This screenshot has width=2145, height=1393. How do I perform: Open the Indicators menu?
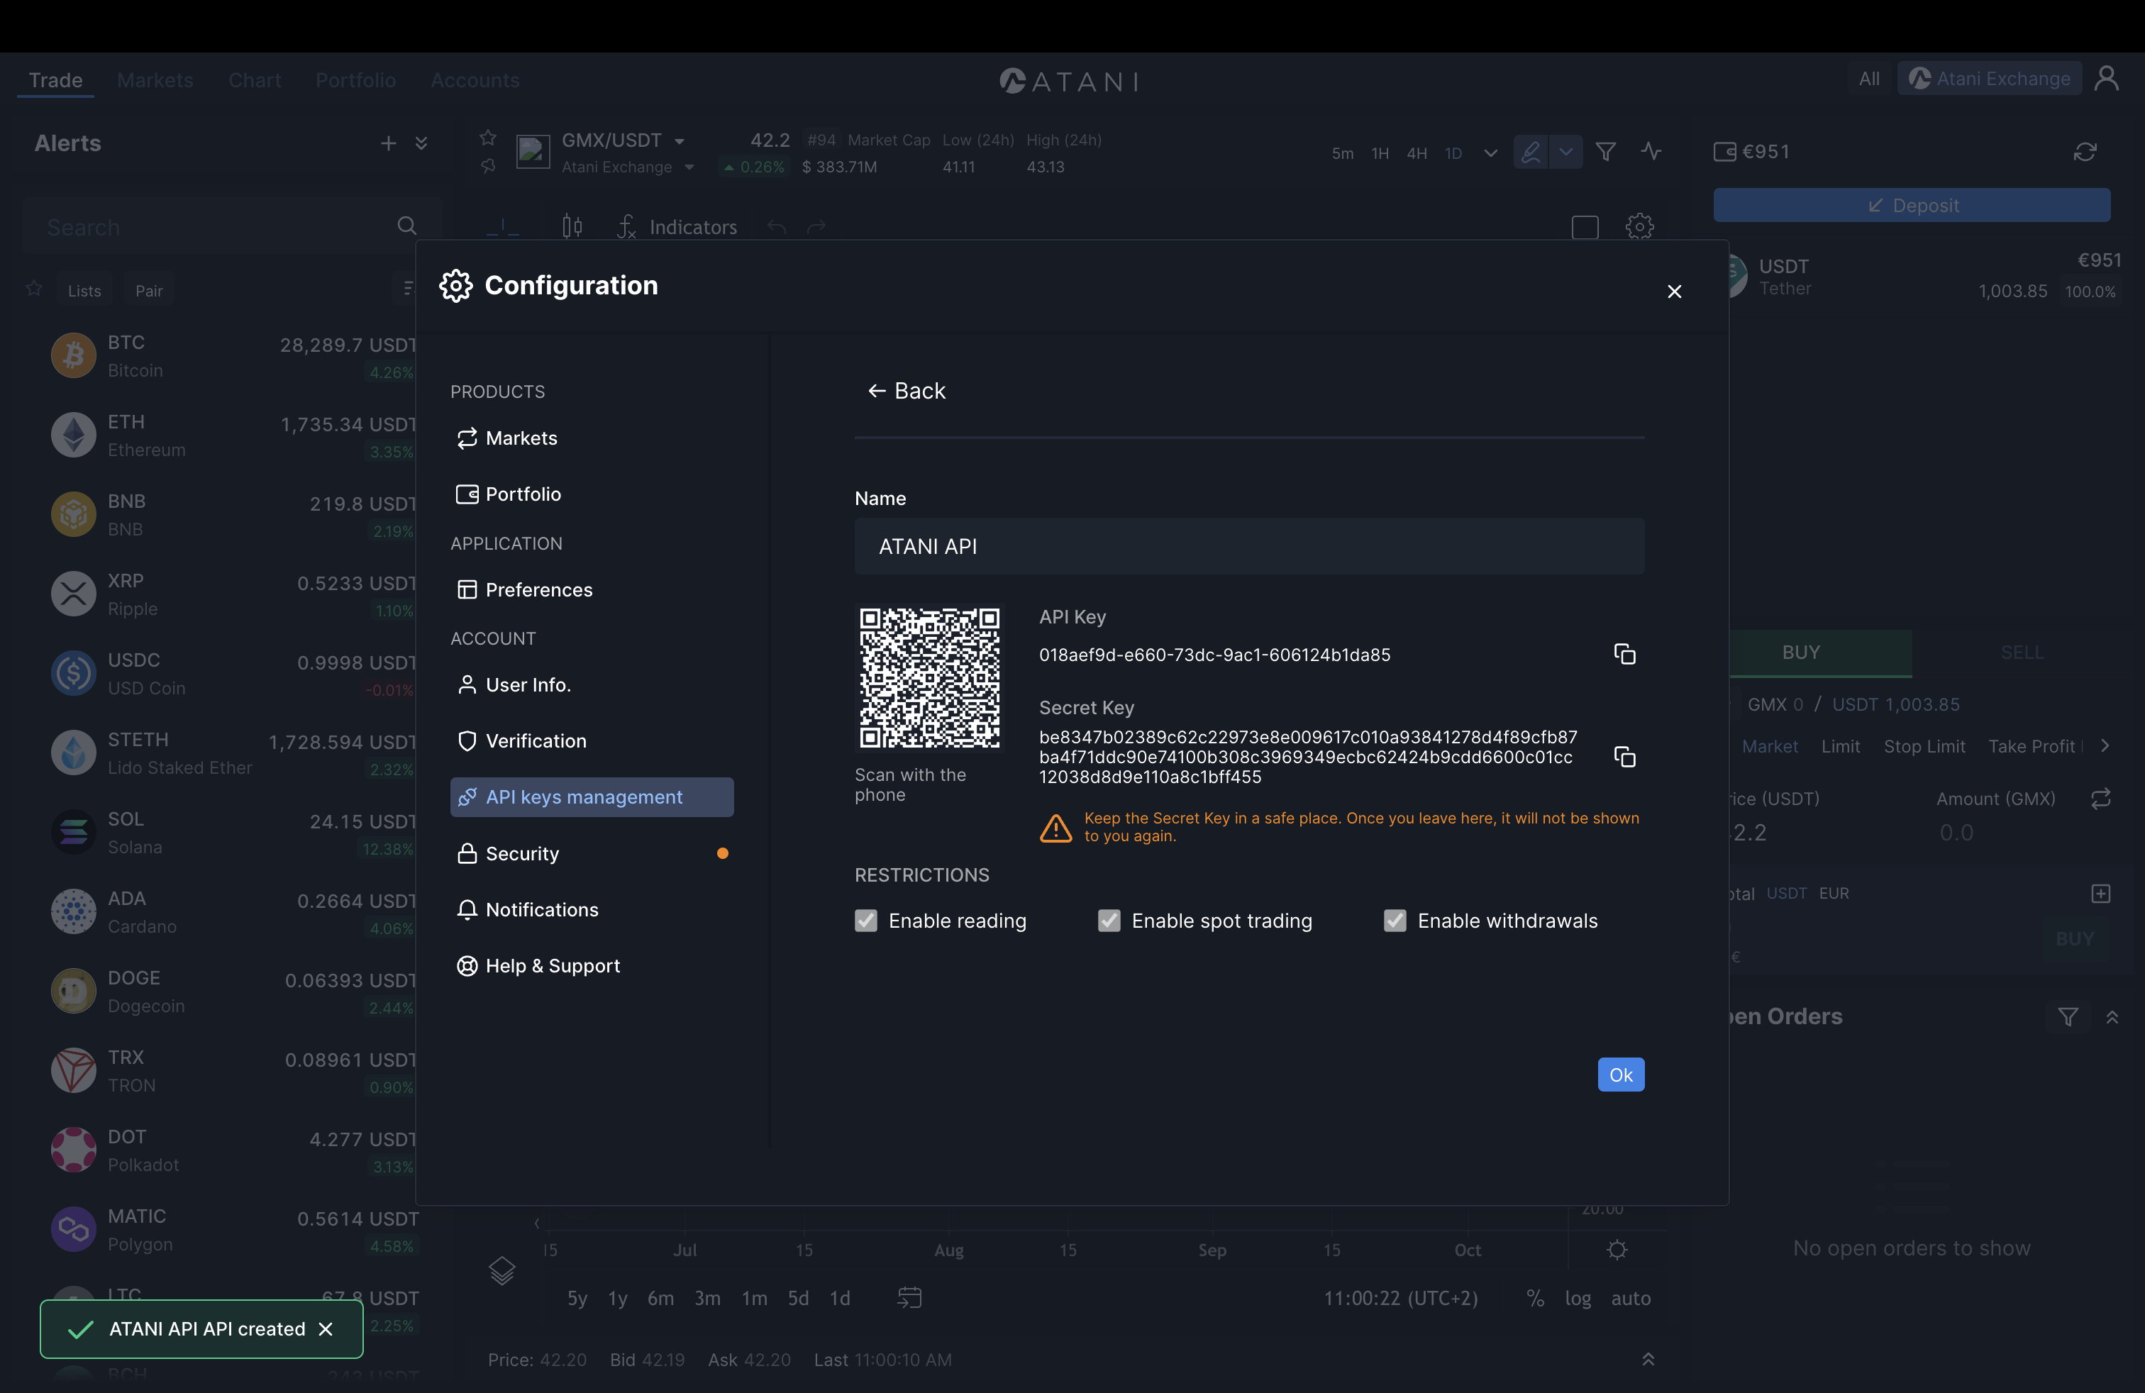point(677,226)
